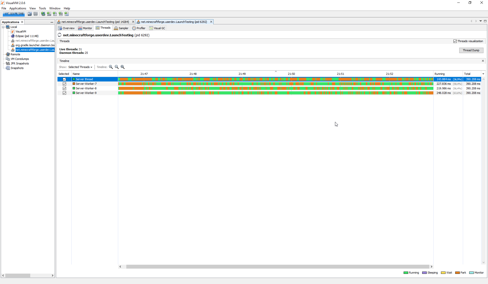
Task: Click Add JMX Connection toolbar icon
Action: point(49,14)
